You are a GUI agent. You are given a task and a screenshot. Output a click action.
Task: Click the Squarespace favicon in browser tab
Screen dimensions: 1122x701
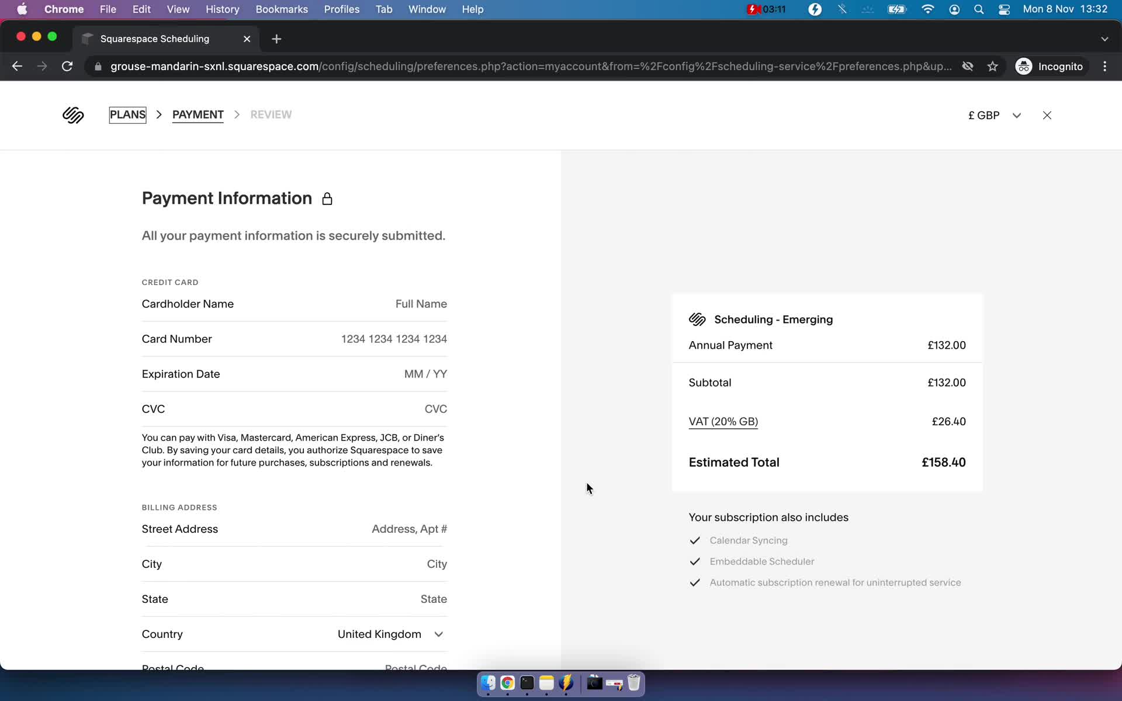[x=87, y=38]
